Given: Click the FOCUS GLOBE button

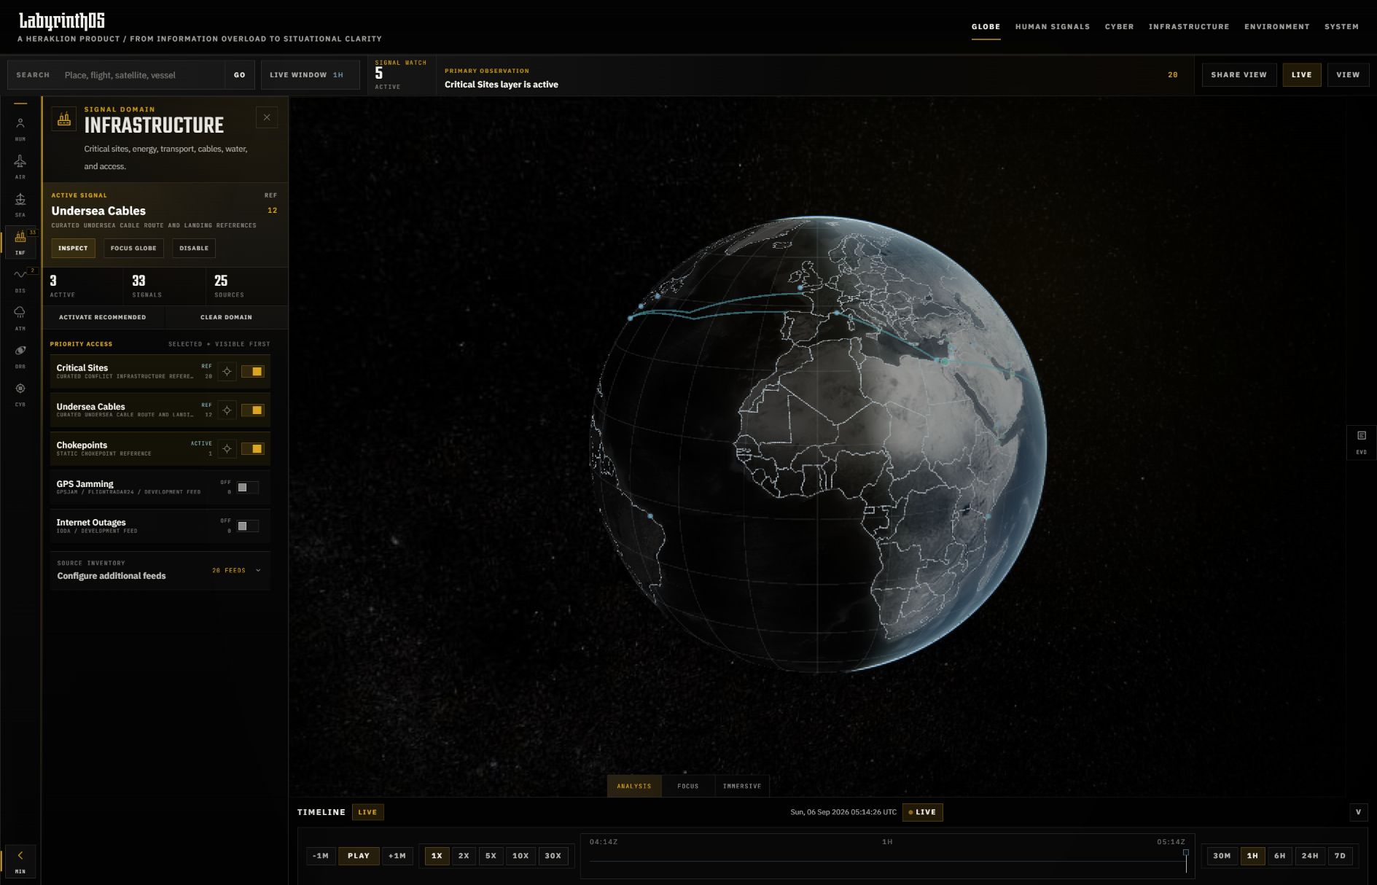Looking at the screenshot, I should tap(133, 249).
